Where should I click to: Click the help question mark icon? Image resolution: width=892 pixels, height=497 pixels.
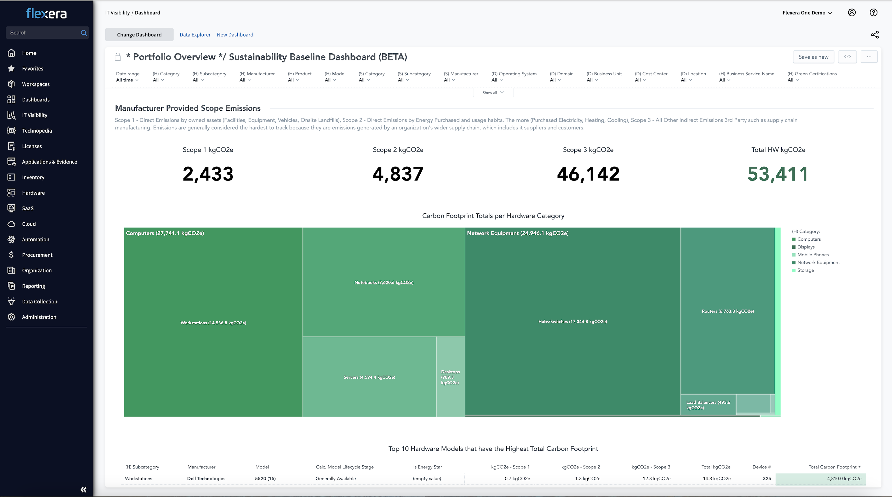(873, 13)
